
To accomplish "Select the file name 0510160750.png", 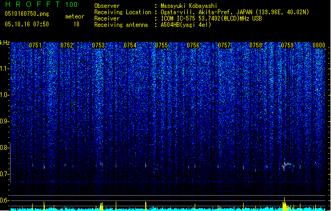I will pyautogui.click(x=27, y=14).
